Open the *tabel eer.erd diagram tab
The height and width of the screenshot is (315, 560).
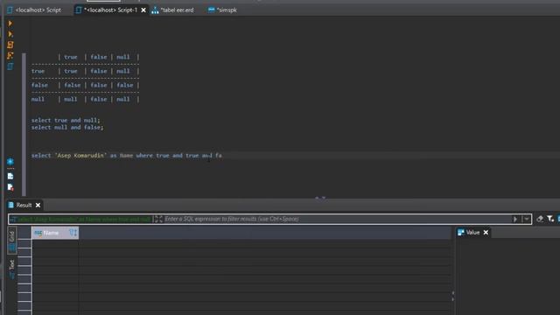(x=173, y=10)
